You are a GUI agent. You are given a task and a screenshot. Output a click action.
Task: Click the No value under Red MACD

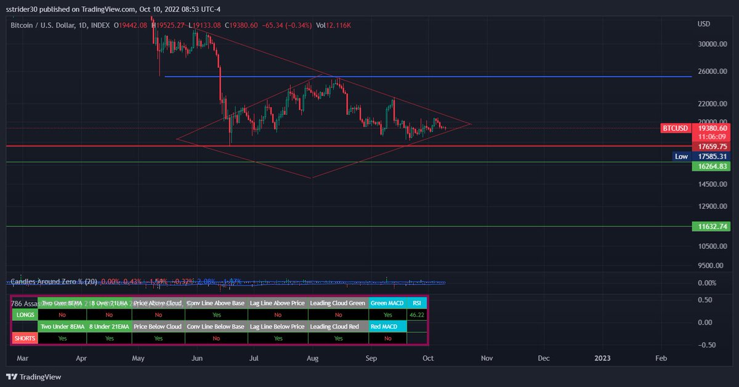(387, 338)
